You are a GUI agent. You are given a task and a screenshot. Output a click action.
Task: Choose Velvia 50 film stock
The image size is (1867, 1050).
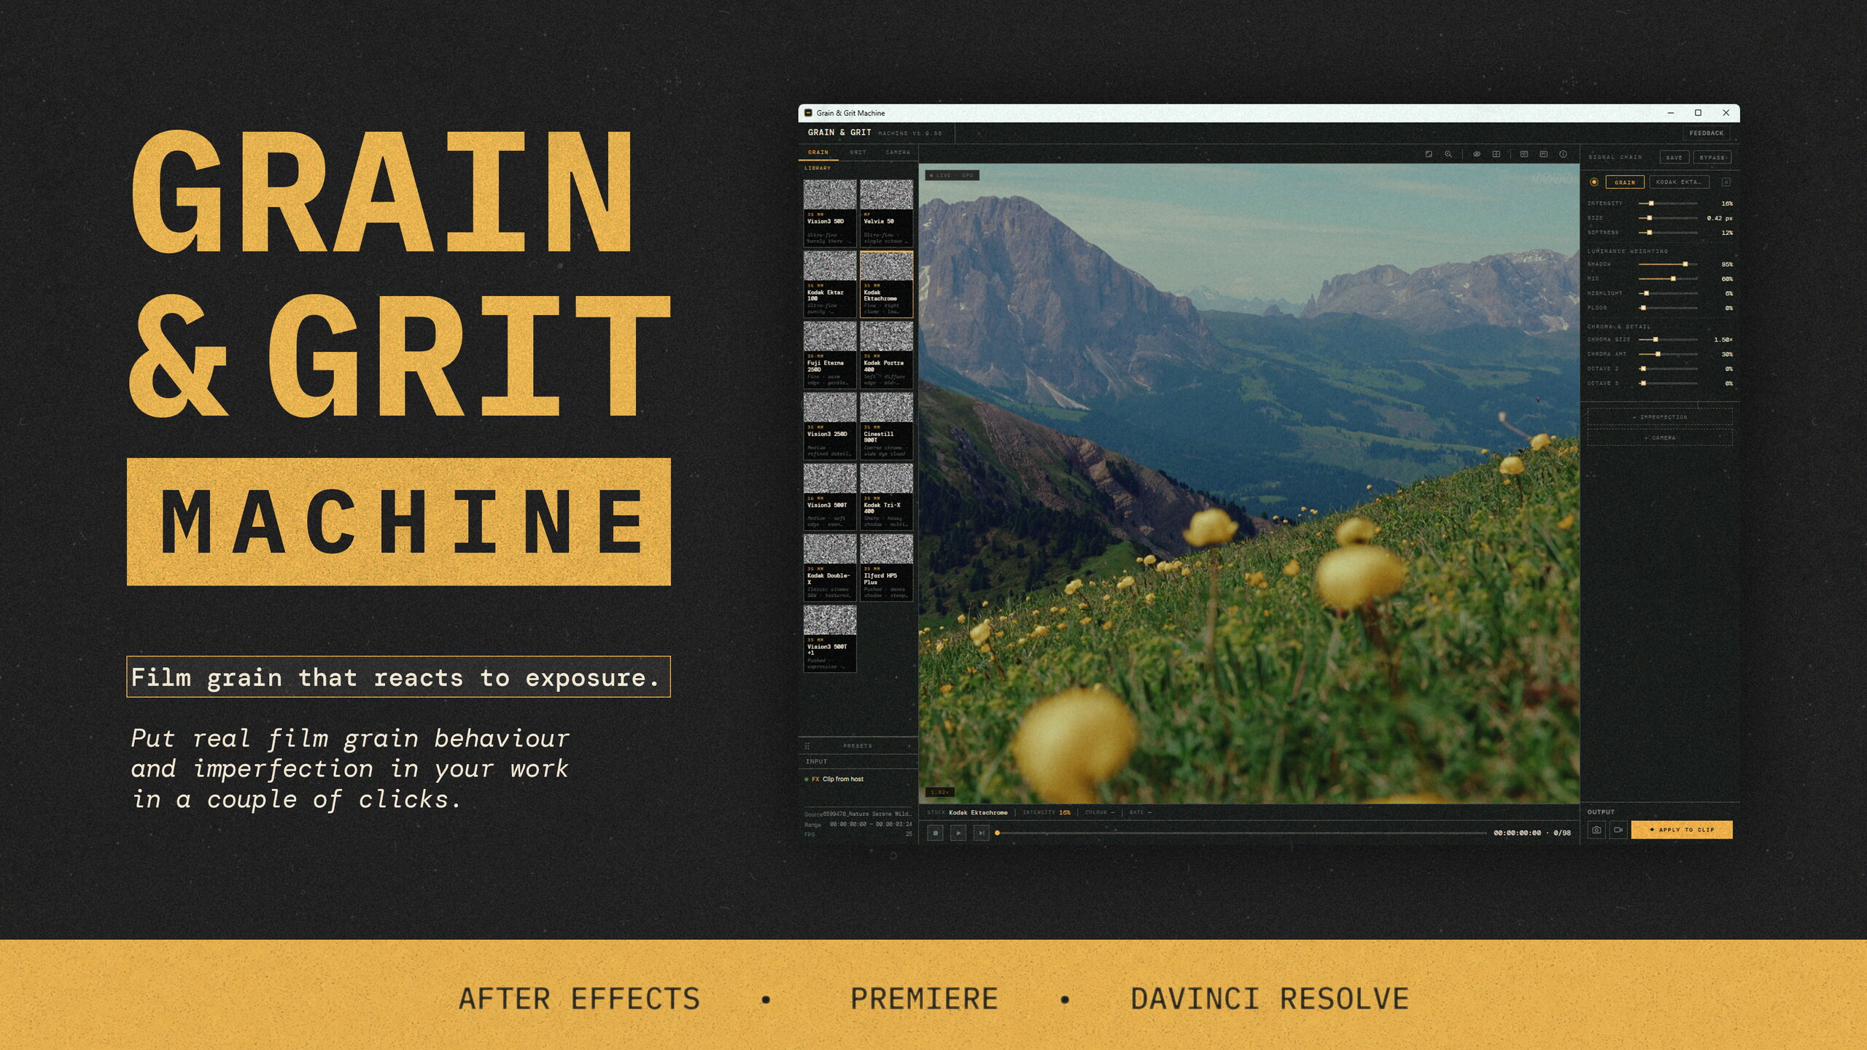pos(886,214)
